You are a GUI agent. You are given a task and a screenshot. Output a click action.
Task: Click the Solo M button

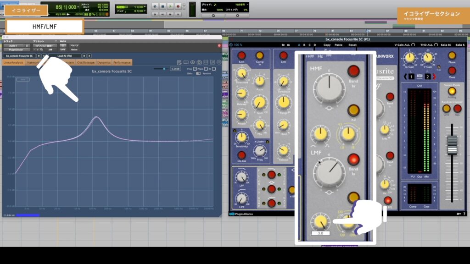[446, 45]
